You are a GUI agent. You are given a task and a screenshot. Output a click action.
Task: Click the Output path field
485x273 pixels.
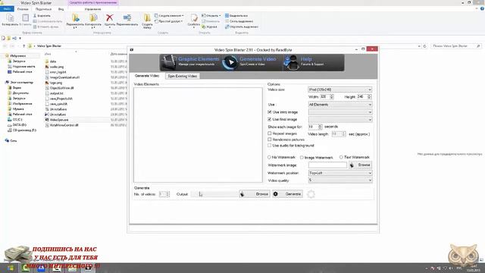click(x=214, y=194)
